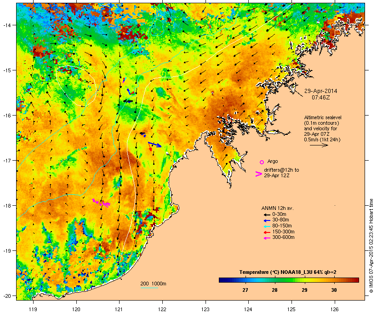Click the latitude axis label -14
This screenshot has width=377, height=313.
(6, 25)
